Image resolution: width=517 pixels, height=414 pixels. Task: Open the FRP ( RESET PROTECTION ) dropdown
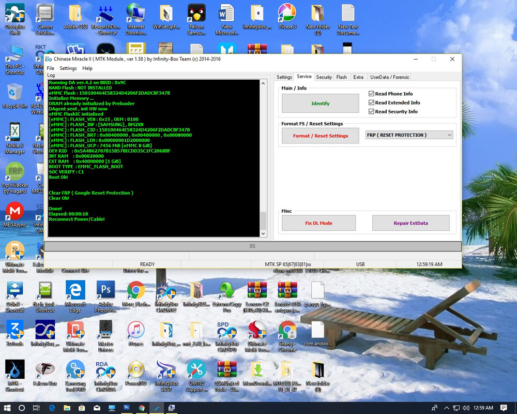pos(409,135)
